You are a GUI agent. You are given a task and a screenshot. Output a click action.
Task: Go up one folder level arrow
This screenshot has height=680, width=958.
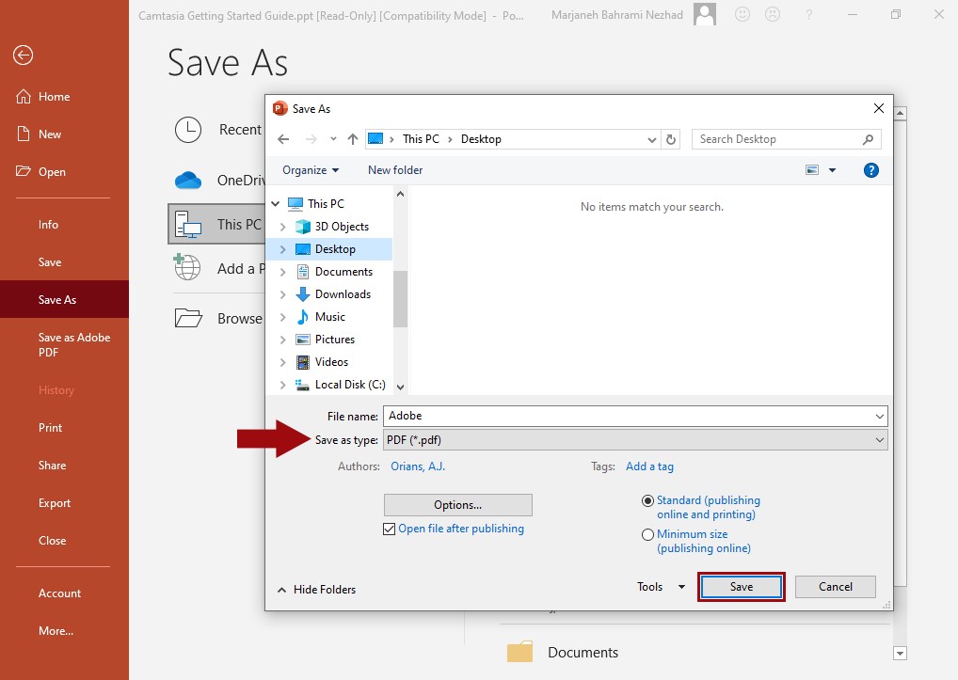tap(353, 139)
